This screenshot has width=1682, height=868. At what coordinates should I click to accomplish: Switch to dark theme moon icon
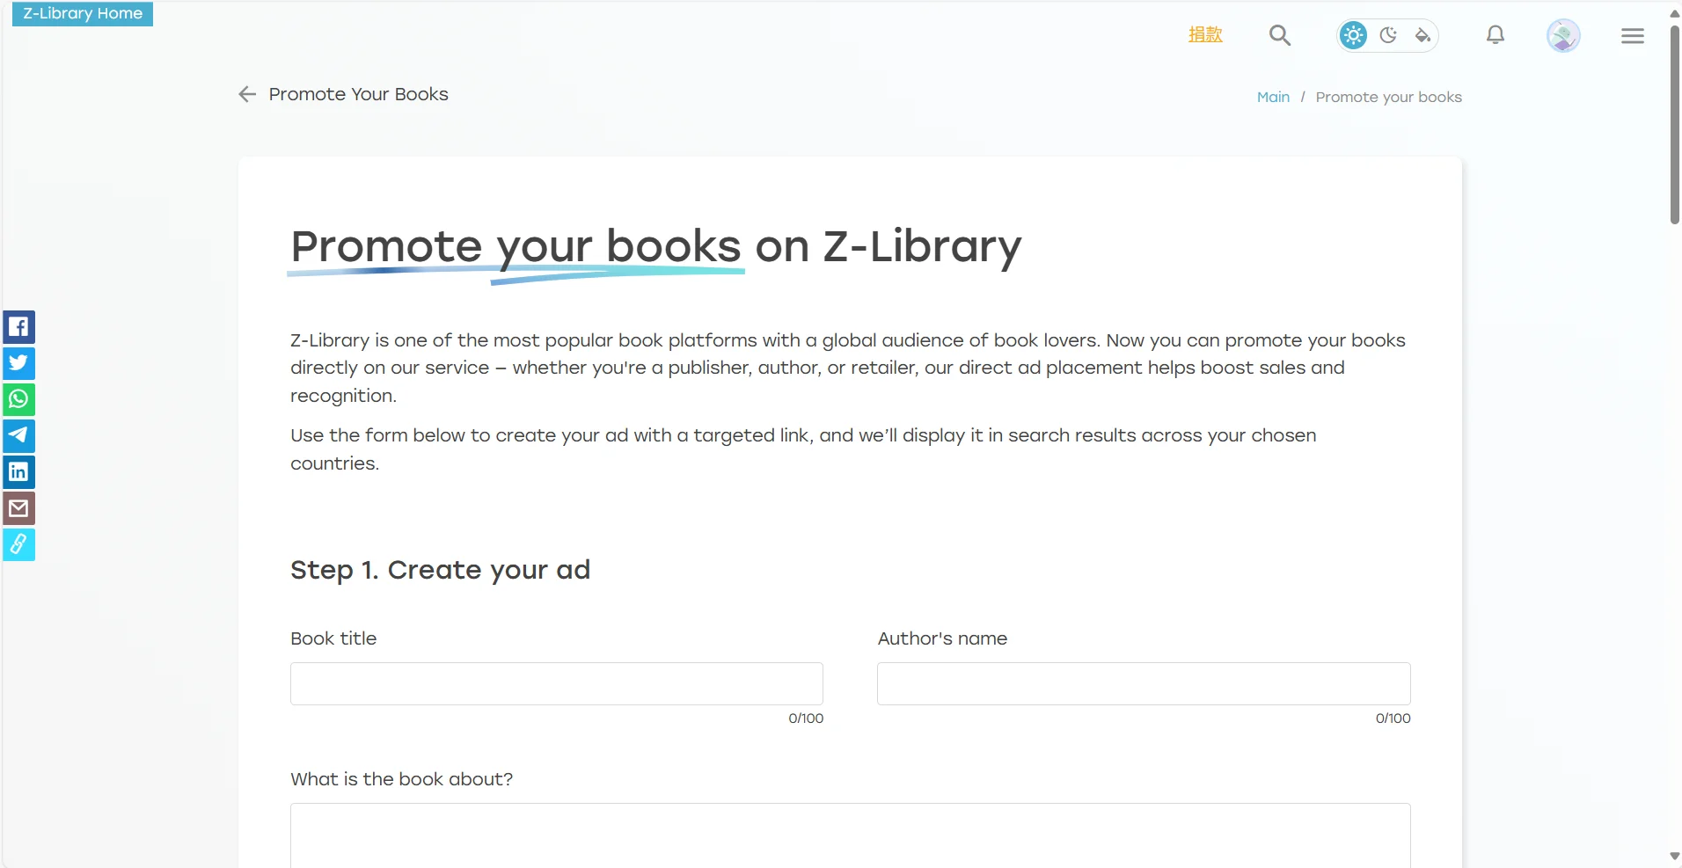pos(1388,35)
